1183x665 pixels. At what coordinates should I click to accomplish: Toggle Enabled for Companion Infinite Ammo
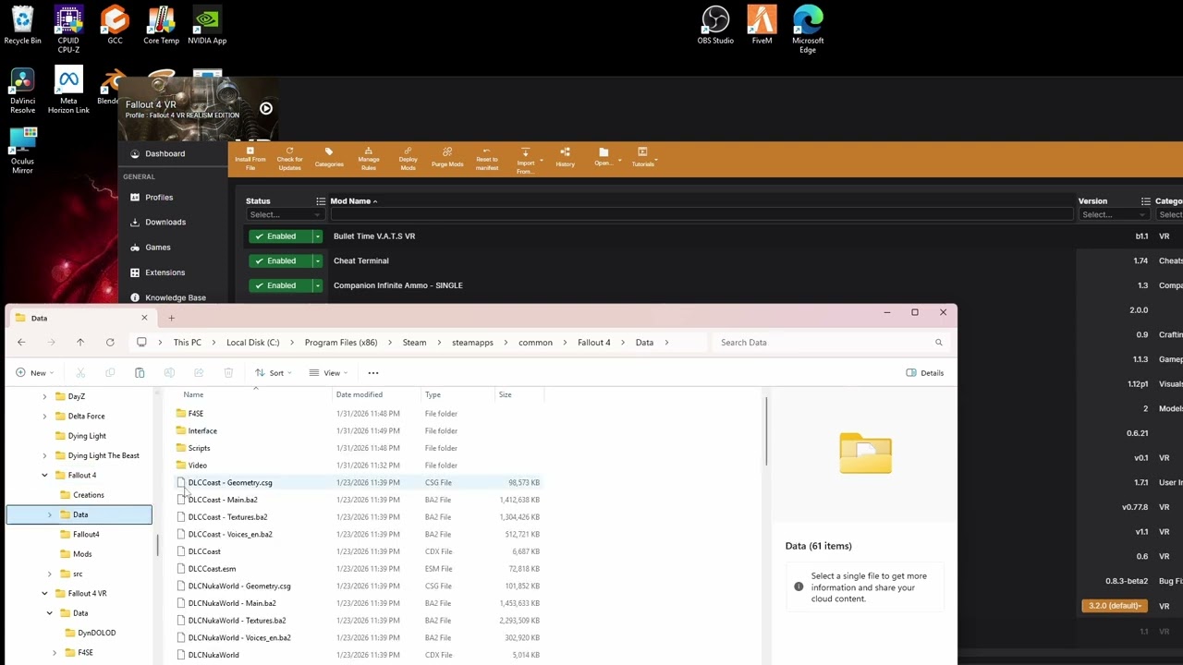[280, 285]
